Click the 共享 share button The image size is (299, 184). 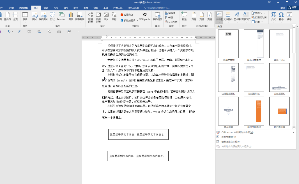coord(292,8)
